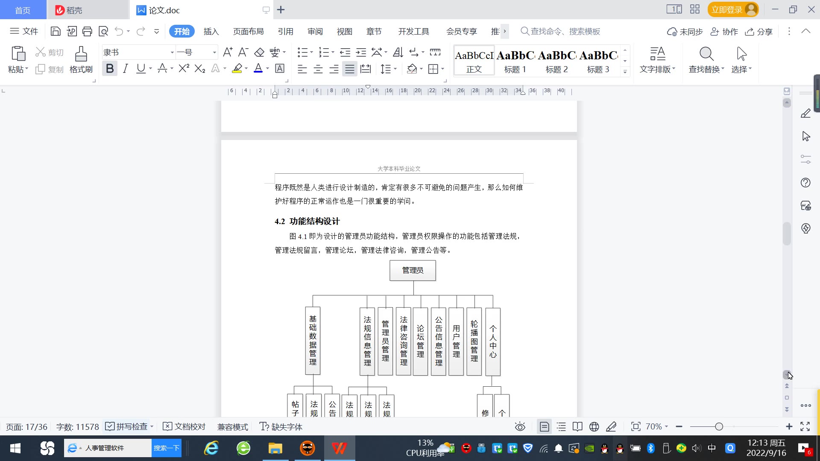820x461 pixels.
Task: Expand bullet list options
Action: click(x=311, y=53)
